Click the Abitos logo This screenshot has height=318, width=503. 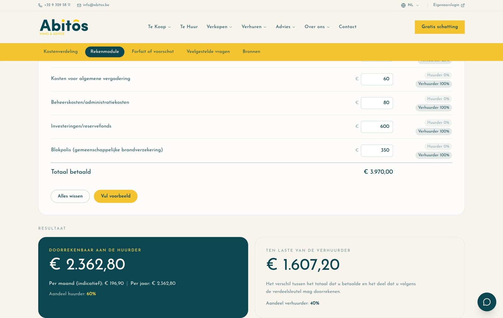64,27
